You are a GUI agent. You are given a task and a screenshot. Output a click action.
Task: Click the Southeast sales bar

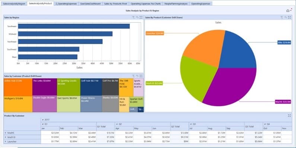tap(74, 26)
